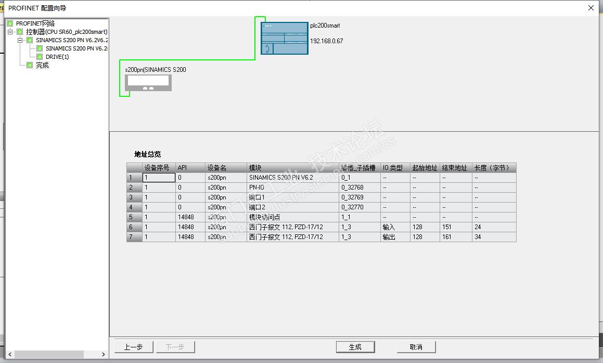
Task: Click the 插槽_子插槽 column header
Action: tap(360, 168)
